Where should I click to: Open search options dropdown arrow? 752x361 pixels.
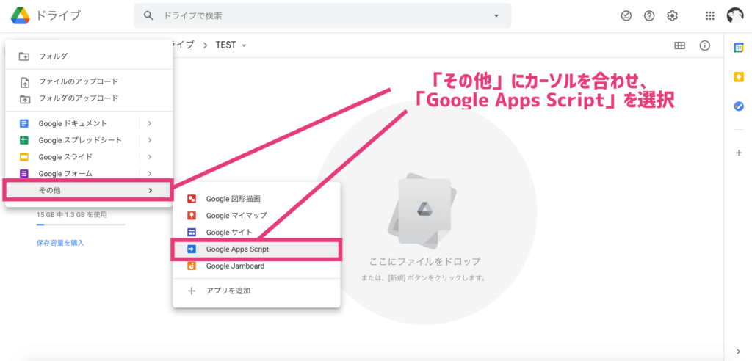[496, 16]
